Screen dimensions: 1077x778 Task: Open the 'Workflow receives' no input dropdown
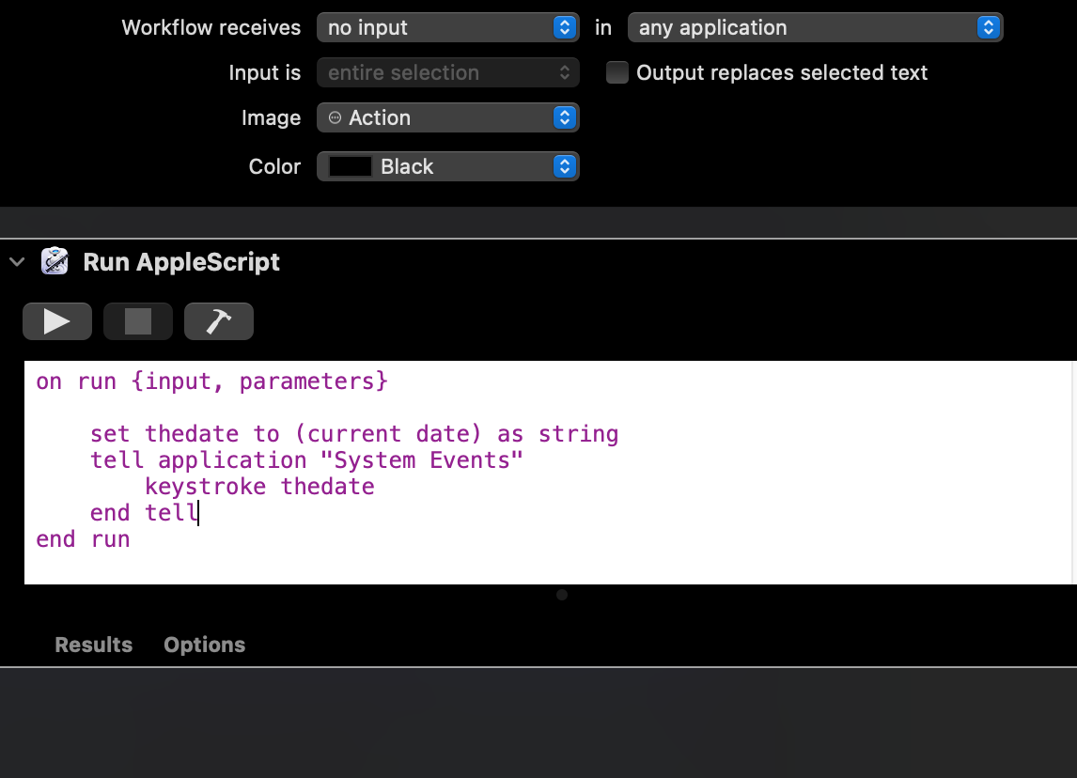pyautogui.click(x=448, y=27)
